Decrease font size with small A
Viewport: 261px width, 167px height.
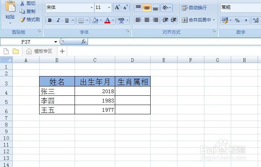click(125, 7)
